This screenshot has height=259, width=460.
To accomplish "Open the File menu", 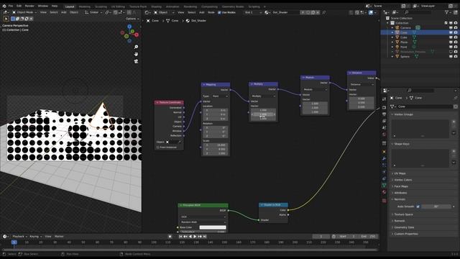I will pyautogui.click(x=11, y=6).
